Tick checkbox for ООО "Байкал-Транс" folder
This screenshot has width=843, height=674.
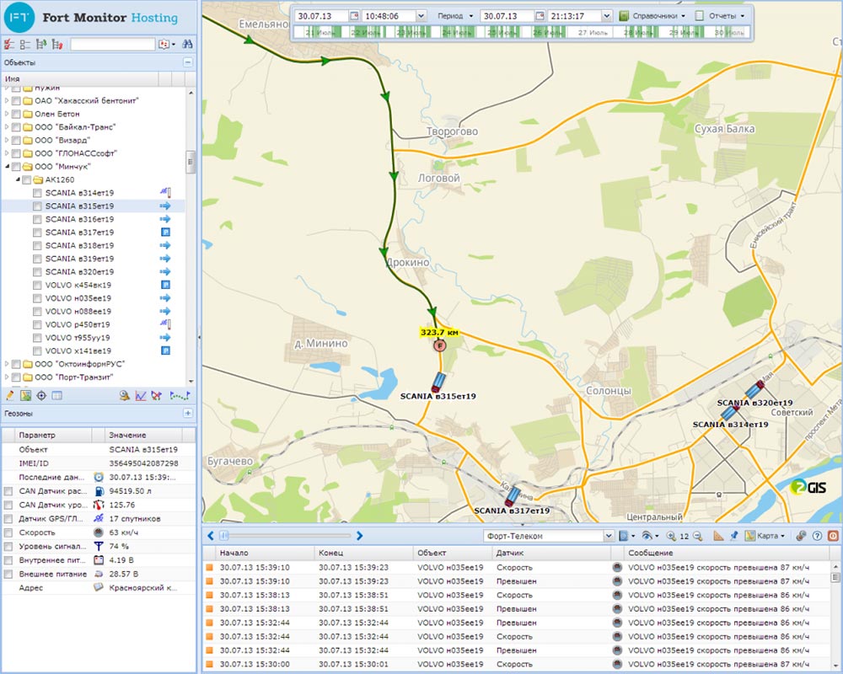click(16, 127)
